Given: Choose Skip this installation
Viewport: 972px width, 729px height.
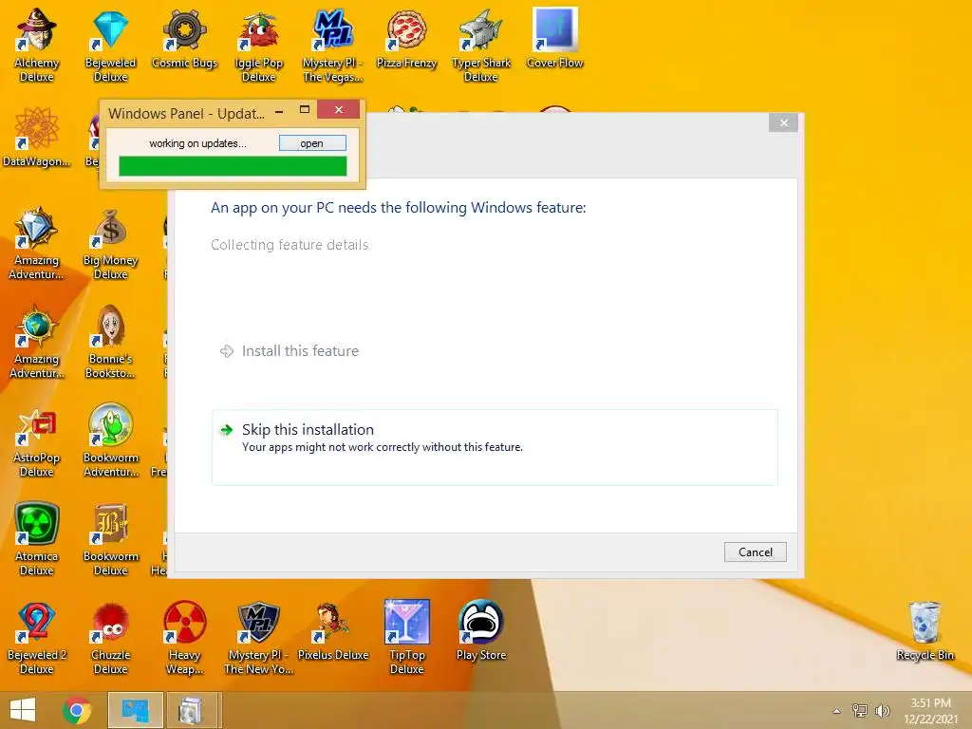Looking at the screenshot, I should tap(494, 447).
